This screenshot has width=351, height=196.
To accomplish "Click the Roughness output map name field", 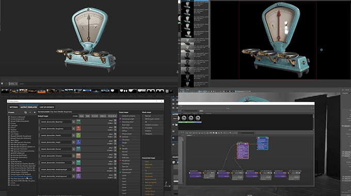I will click(x=56, y=129).
